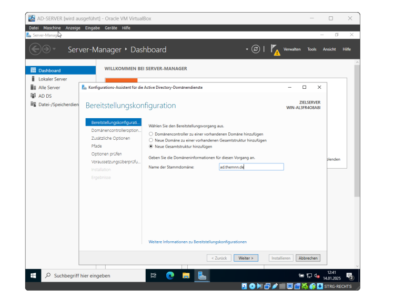The width and height of the screenshot is (404, 299).
Task: Click the notifications flag with warning
Action: click(x=275, y=50)
